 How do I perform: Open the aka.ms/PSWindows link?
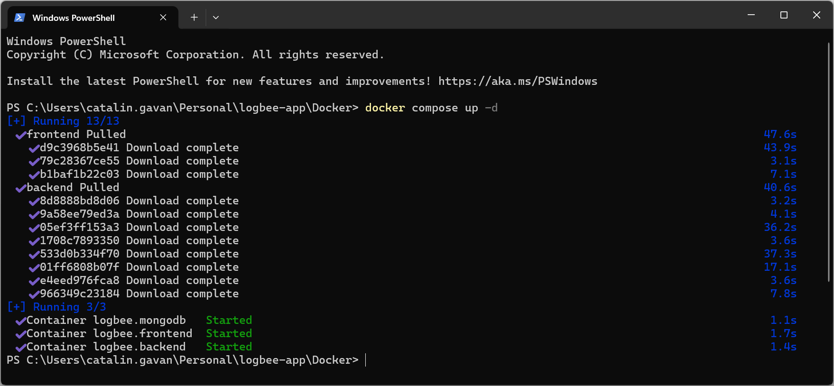pos(518,81)
